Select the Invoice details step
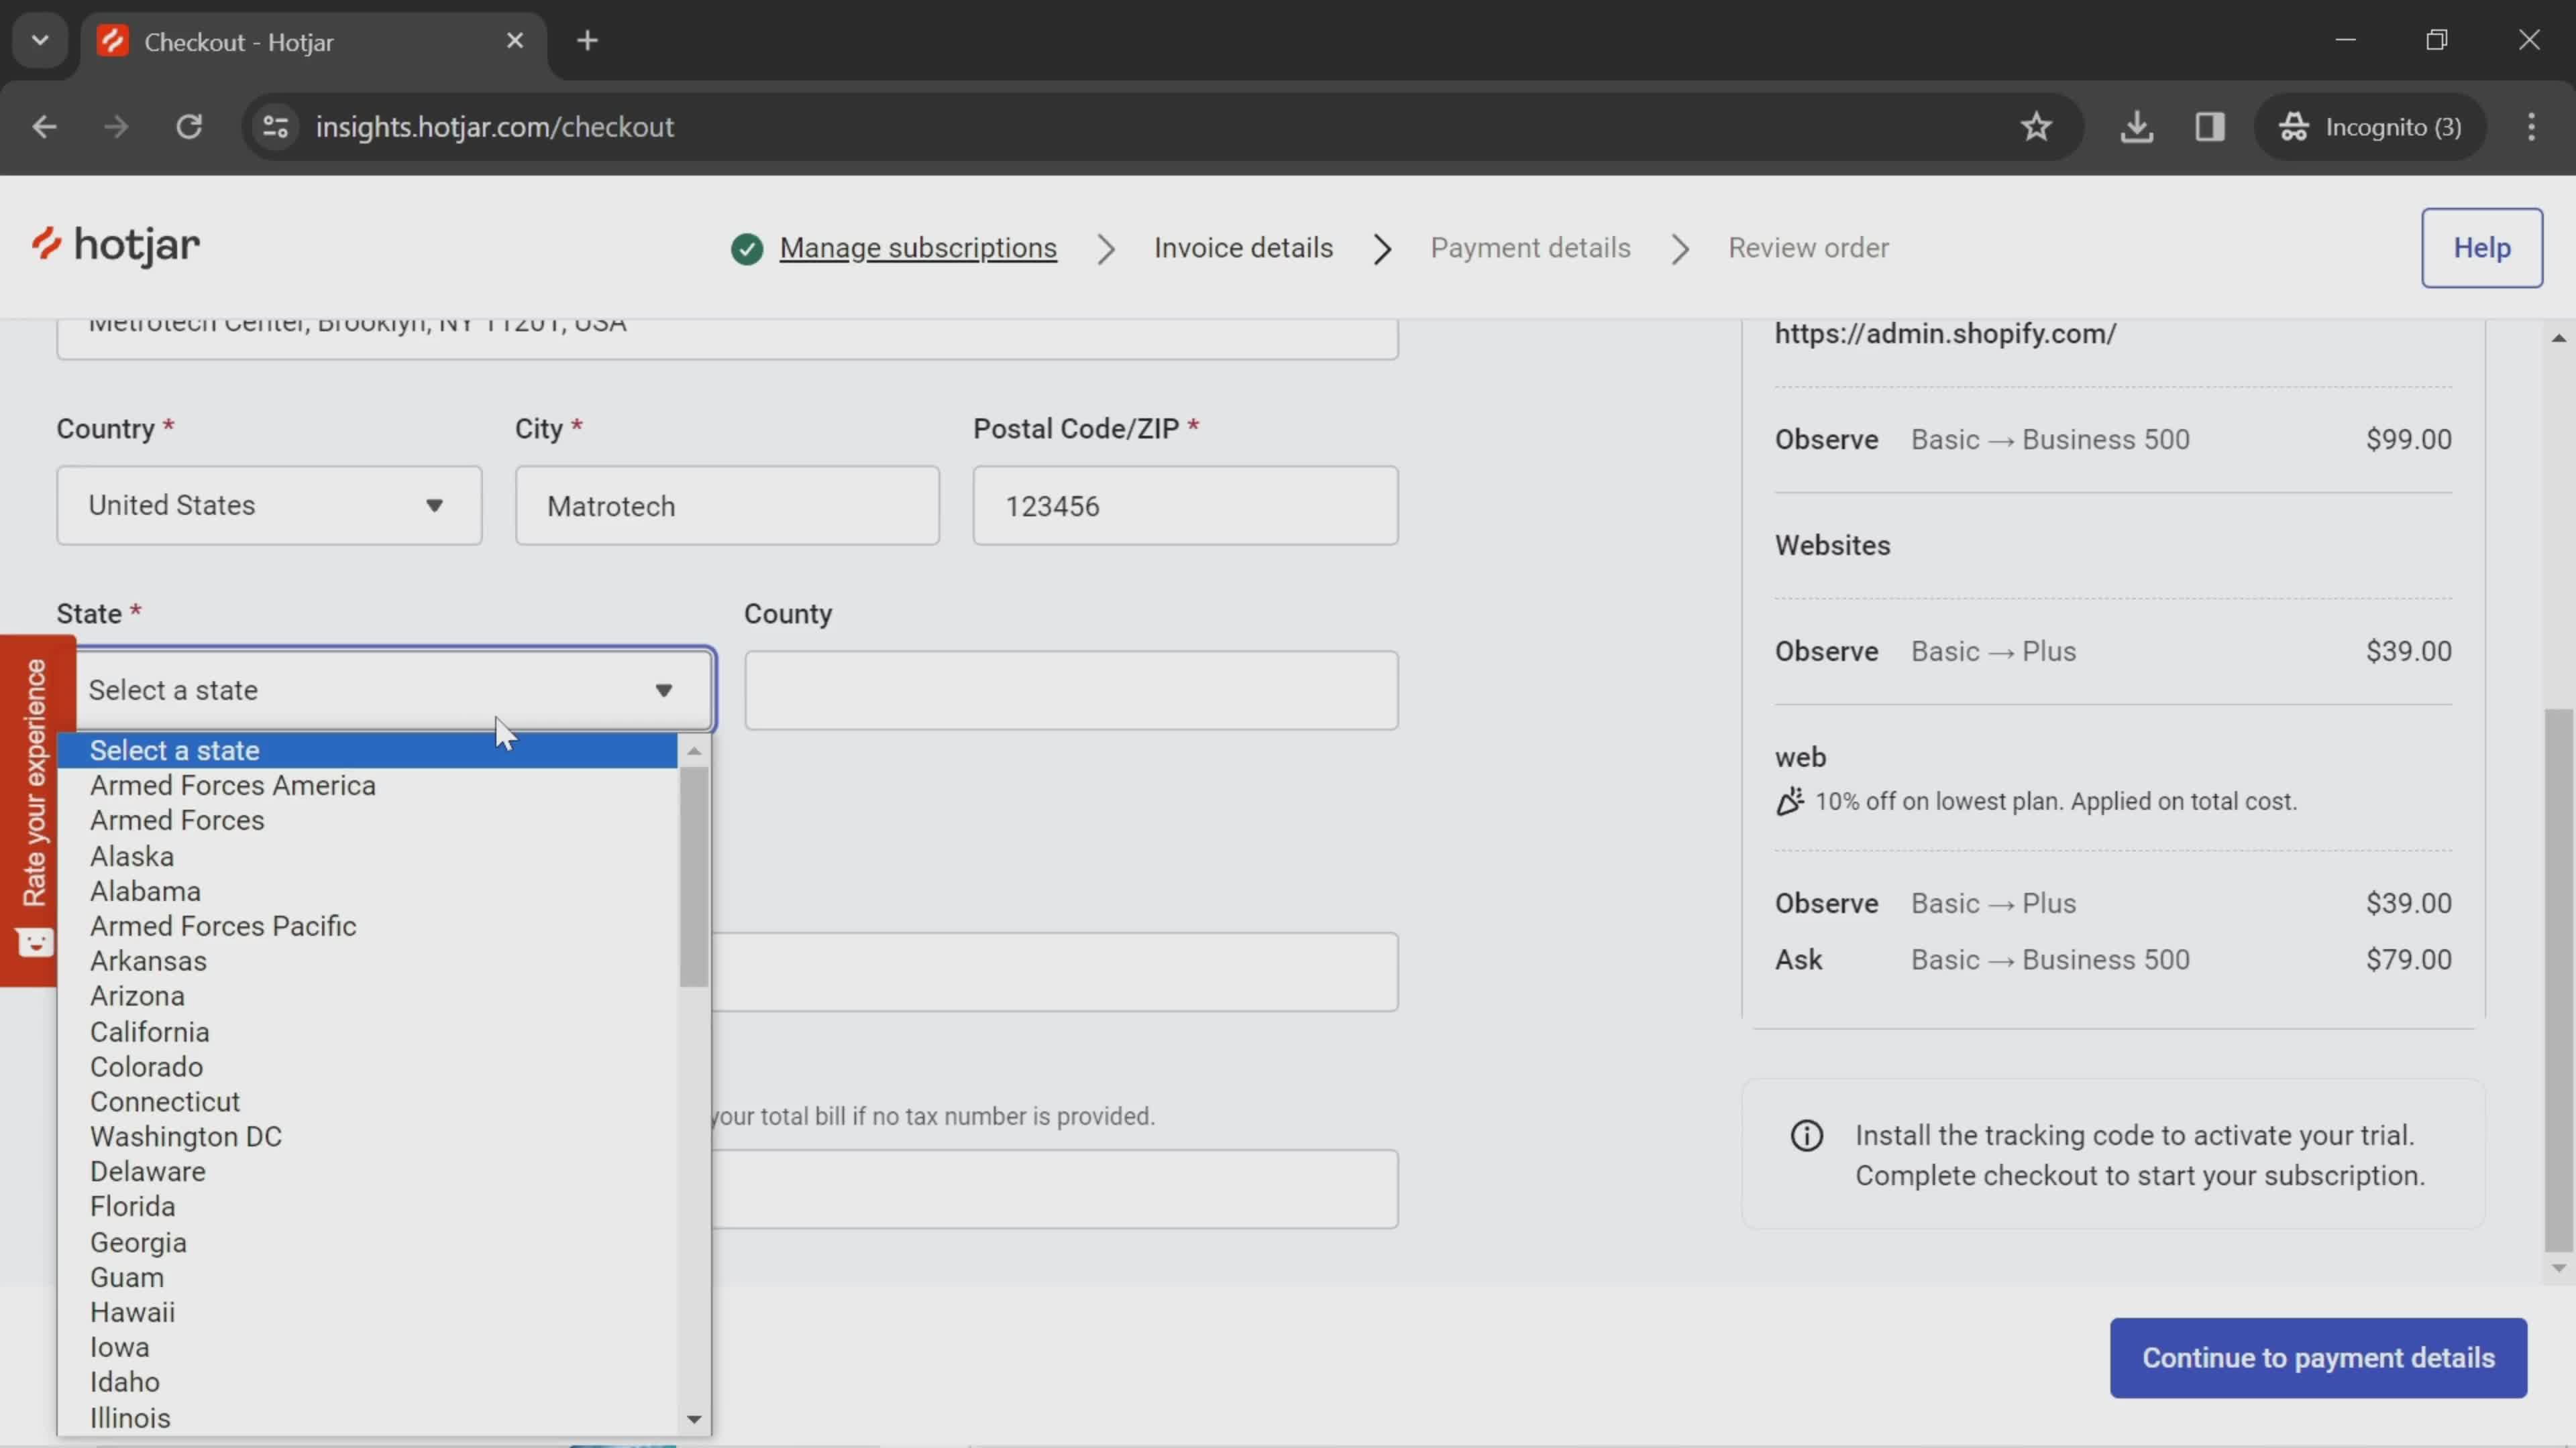Image resolution: width=2576 pixels, height=1448 pixels. point(1243,248)
